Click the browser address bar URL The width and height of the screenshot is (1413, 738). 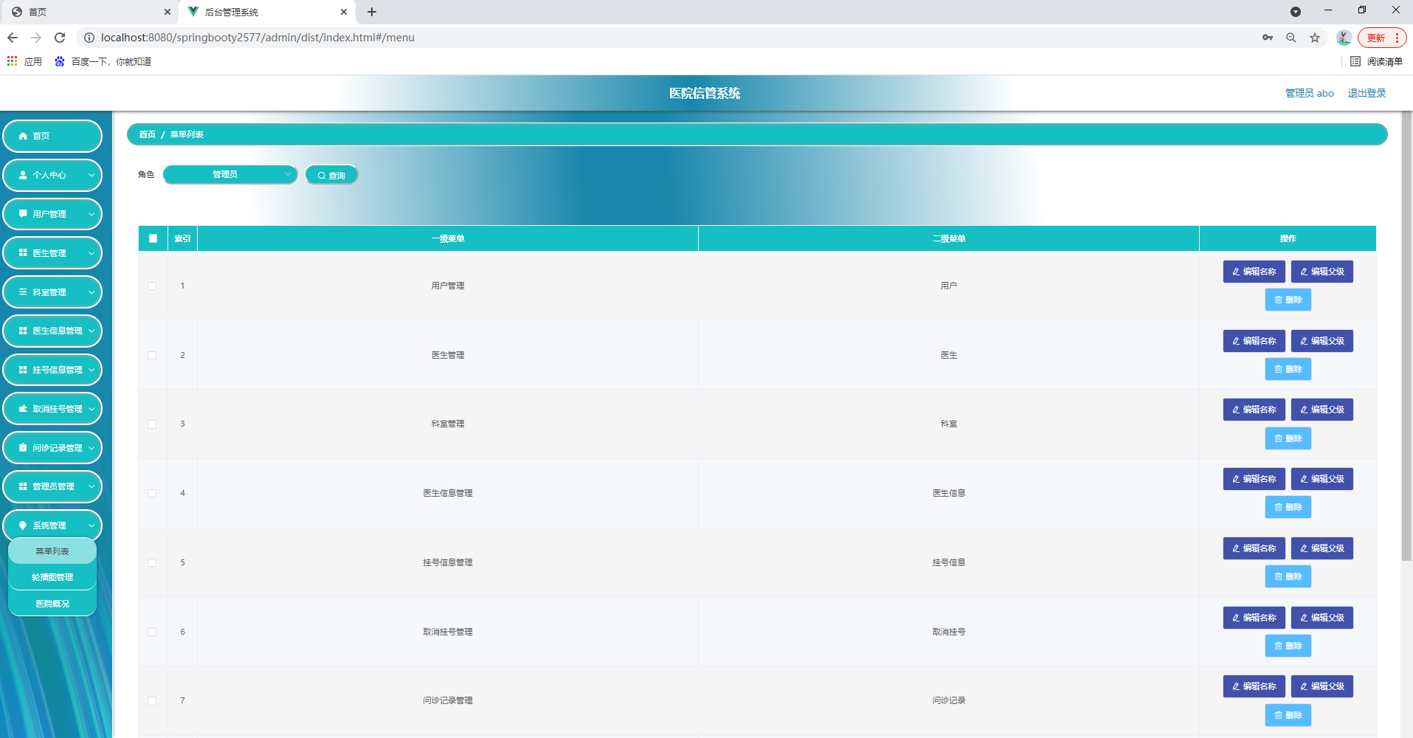point(258,38)
